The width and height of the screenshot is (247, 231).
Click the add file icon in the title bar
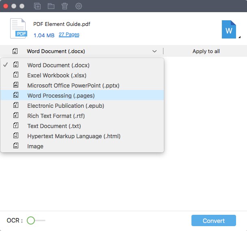pos(37,6)
